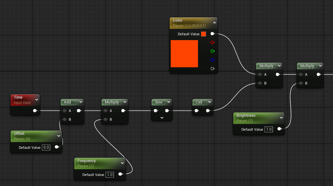Collapse the Color node with its chevron
Viewport: 333px width, 186px height.
[x=215, y=23]
